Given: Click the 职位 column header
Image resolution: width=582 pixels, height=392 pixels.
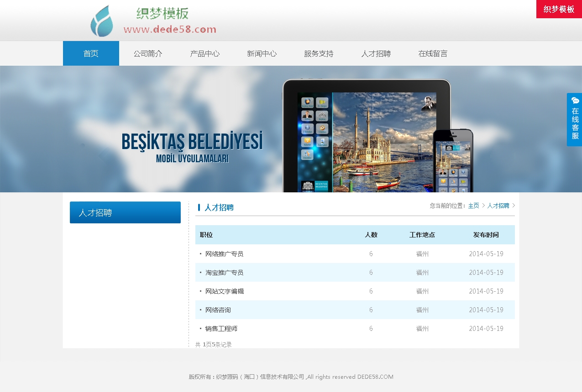Looking at the screenshot, I should pos(206,235).
